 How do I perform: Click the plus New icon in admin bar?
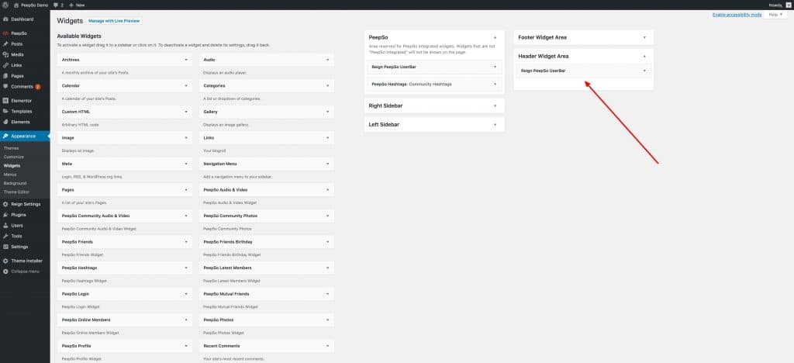click(x=71, y=5)
